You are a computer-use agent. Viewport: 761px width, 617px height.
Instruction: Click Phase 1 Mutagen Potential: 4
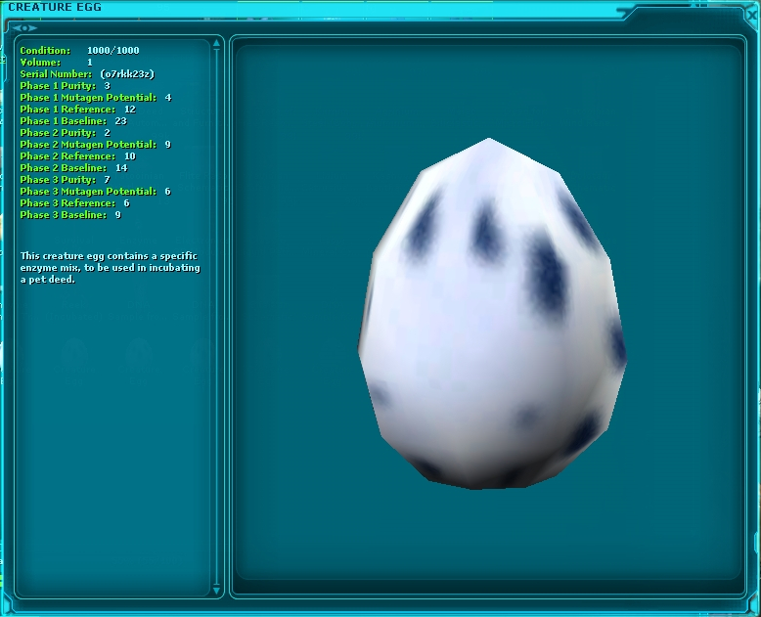point(96,98)
